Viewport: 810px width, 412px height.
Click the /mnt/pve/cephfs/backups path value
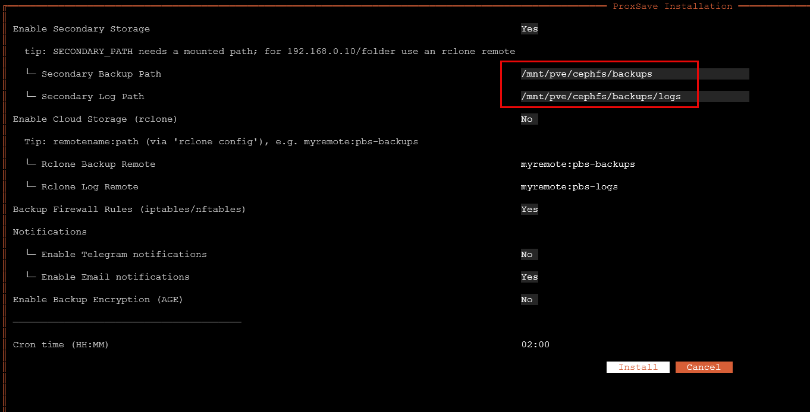[x=586, y=73]
